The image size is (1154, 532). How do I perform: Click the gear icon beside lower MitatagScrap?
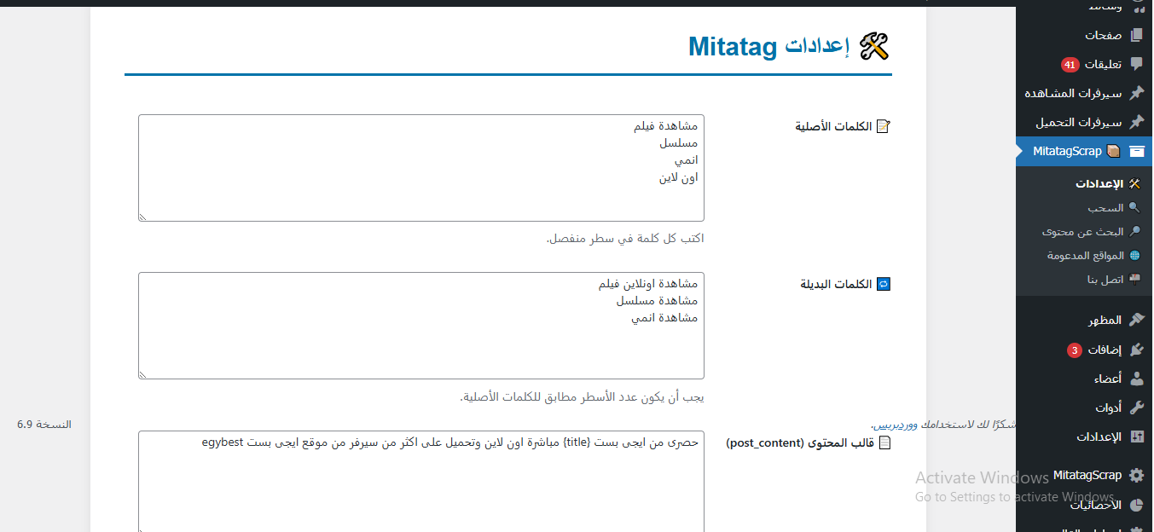pyautogui.click(x=1136, y=475)
